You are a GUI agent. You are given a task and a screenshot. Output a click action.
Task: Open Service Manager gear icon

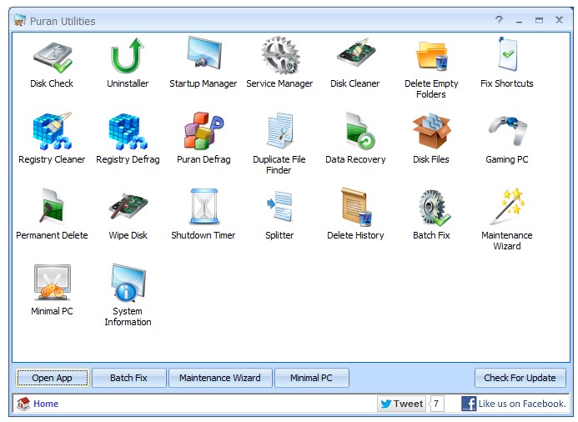(x=280, y=55)
